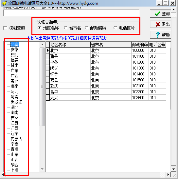Viewport: 178px width, 179px height.
Task: Select 湖北 in the province tree
Action: [14, 107]
